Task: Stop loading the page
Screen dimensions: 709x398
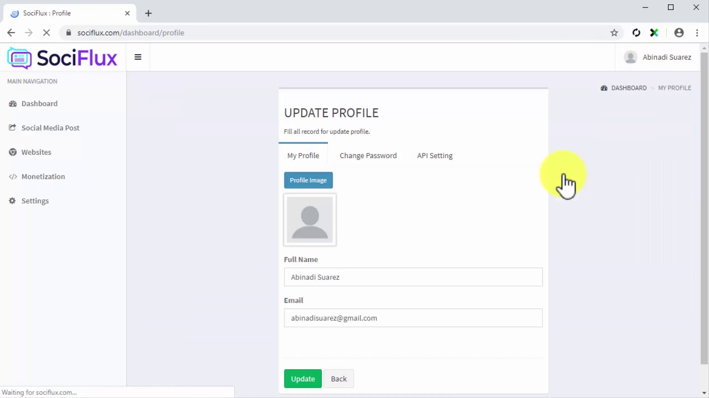Action: pyautogui.click(x=47, y=33)
